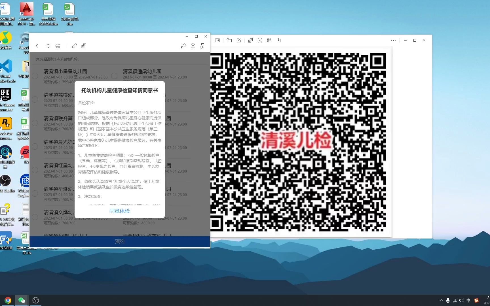The height and width of the screenshot is (306, 490).
Task: Open more options in the image viewer
Action: point(393,41)
